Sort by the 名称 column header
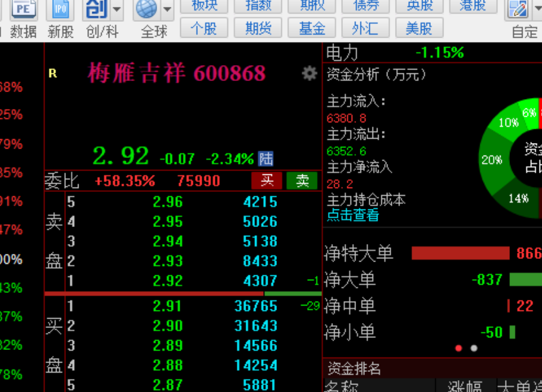542x392 pixels. 342,386
